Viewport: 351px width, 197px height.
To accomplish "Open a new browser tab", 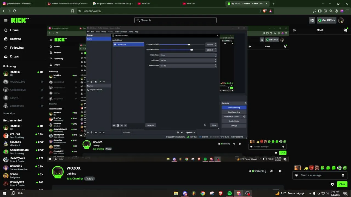I will 273,4.
